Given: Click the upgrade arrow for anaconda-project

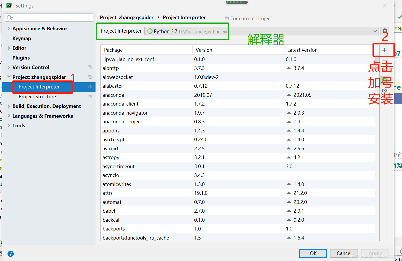Looking at the screenshot, I should click(289, 122).
